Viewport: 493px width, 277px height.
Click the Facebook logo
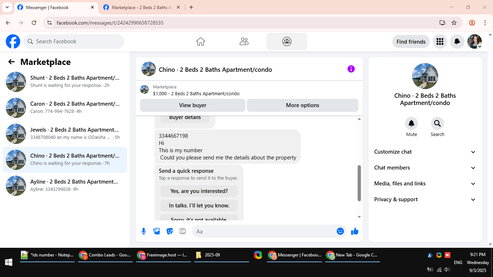click(x=13, y=41)
